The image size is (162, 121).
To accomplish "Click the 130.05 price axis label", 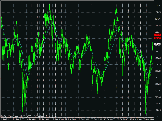I will point(158,84).
